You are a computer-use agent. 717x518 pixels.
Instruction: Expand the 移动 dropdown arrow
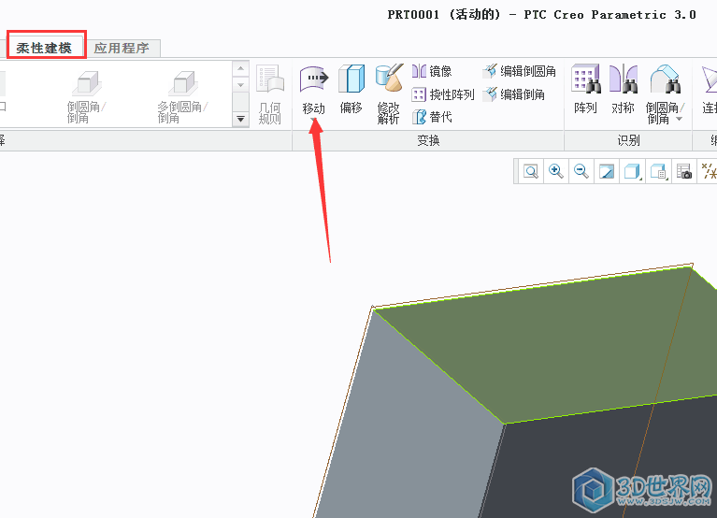tap(314, 120)
